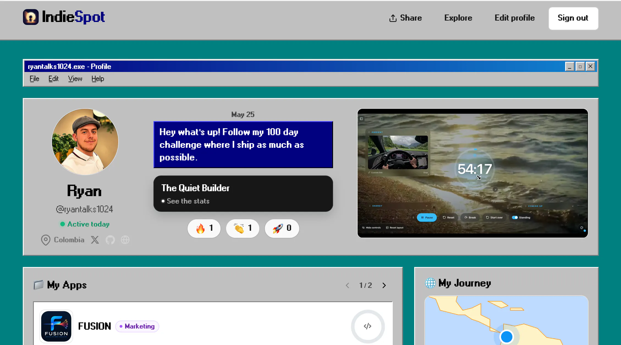Click the FUSION app name
Image resolution: width=621 pixels, height=345 pixels.
tap(94, 326)
